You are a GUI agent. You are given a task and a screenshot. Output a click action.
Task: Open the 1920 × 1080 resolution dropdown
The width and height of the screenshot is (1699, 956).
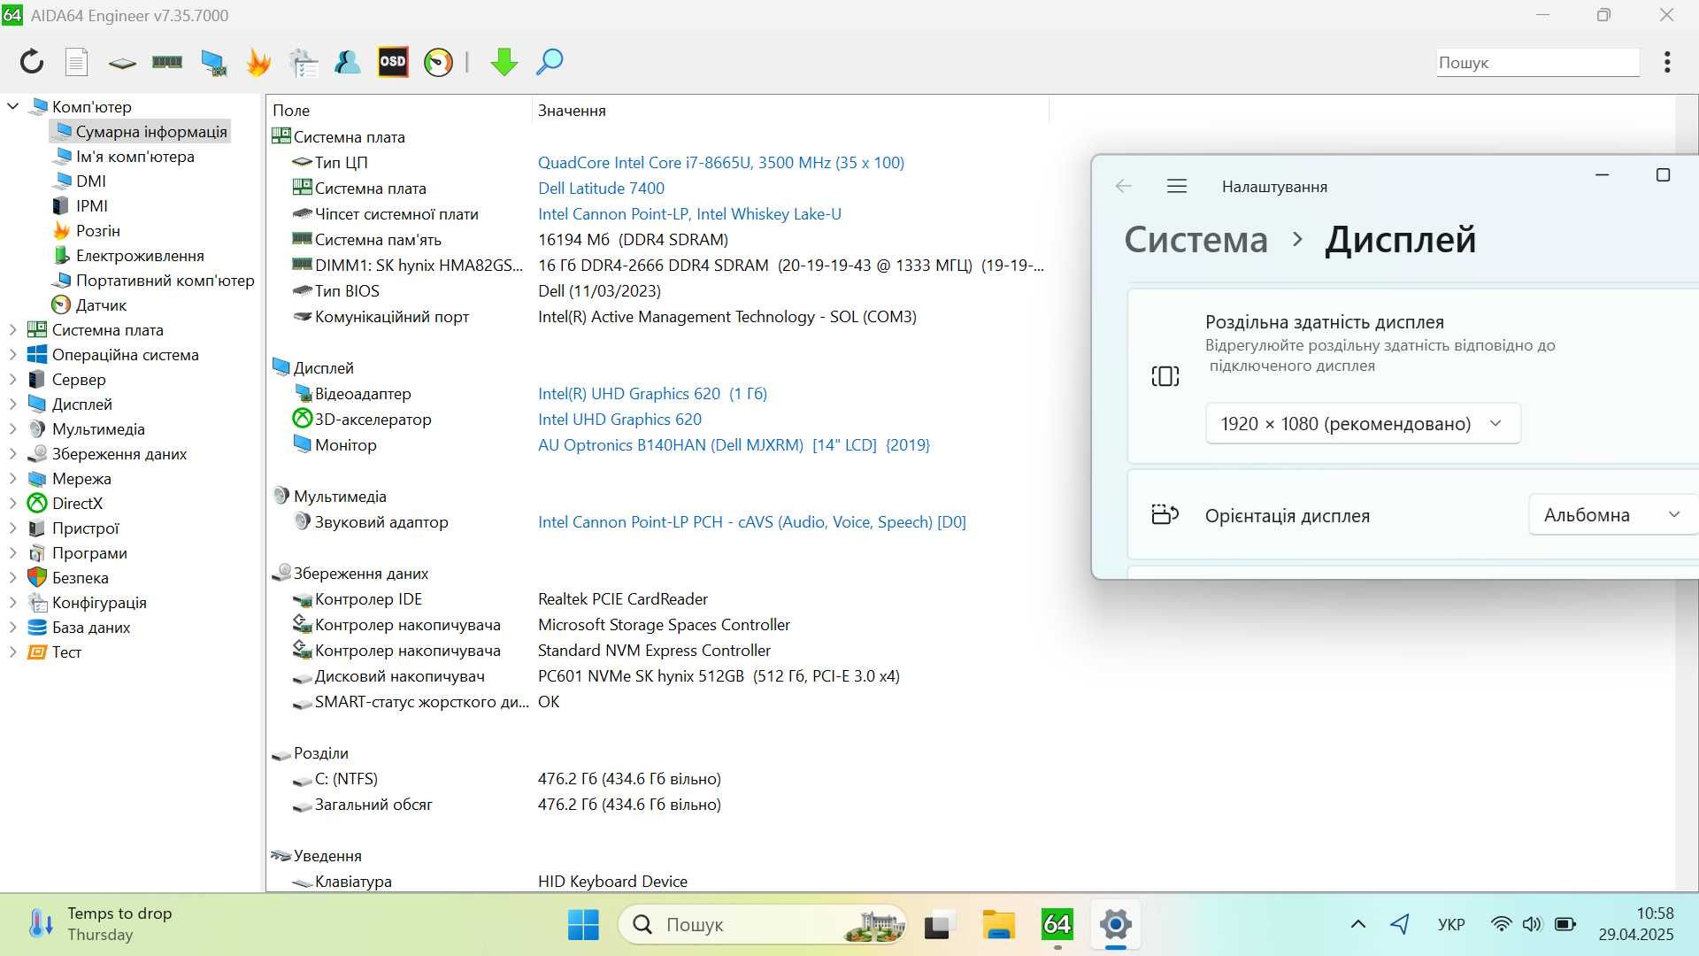[1363, 423]
